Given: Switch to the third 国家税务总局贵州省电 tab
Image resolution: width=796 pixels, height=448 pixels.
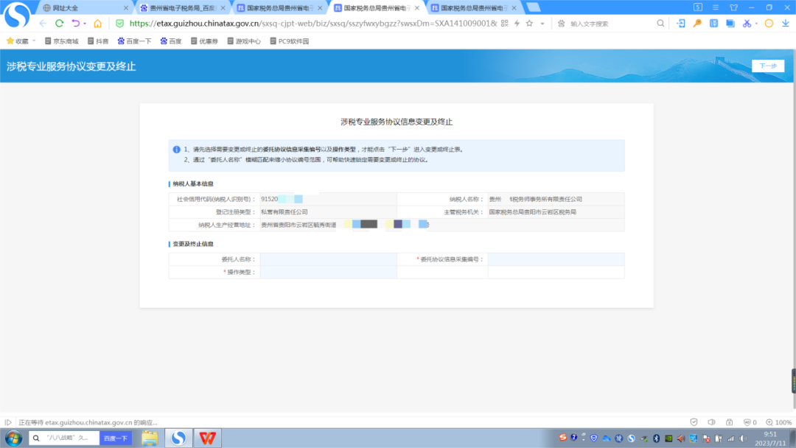Looking at the screenshot, I should [x=280, y=8].
